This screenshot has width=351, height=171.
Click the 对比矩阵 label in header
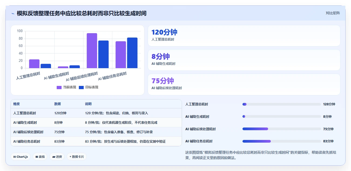pyautogui.click(x=333, y=13)
